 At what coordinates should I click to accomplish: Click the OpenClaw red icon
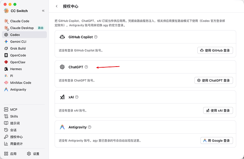point(6,62)
